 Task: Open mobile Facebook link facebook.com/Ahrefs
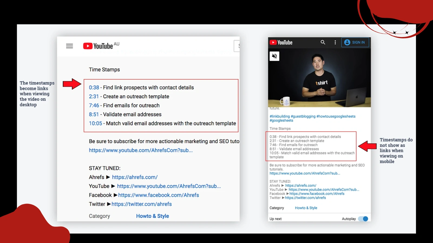(x=317, y=194)
